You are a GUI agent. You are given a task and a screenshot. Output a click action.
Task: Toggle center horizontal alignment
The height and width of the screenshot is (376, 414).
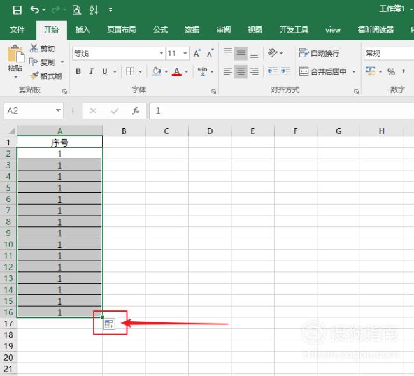click(241, 71)
